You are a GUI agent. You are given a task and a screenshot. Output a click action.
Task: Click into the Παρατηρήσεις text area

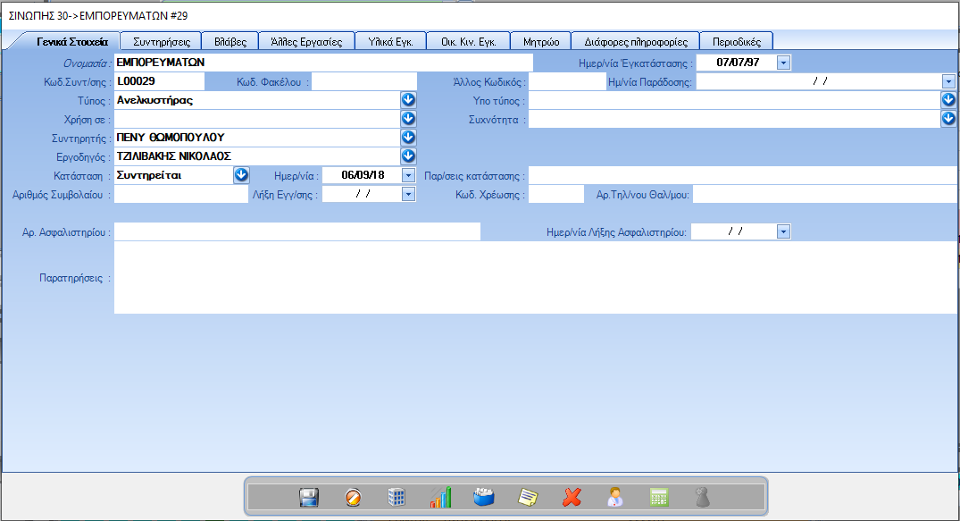point(536,278)
